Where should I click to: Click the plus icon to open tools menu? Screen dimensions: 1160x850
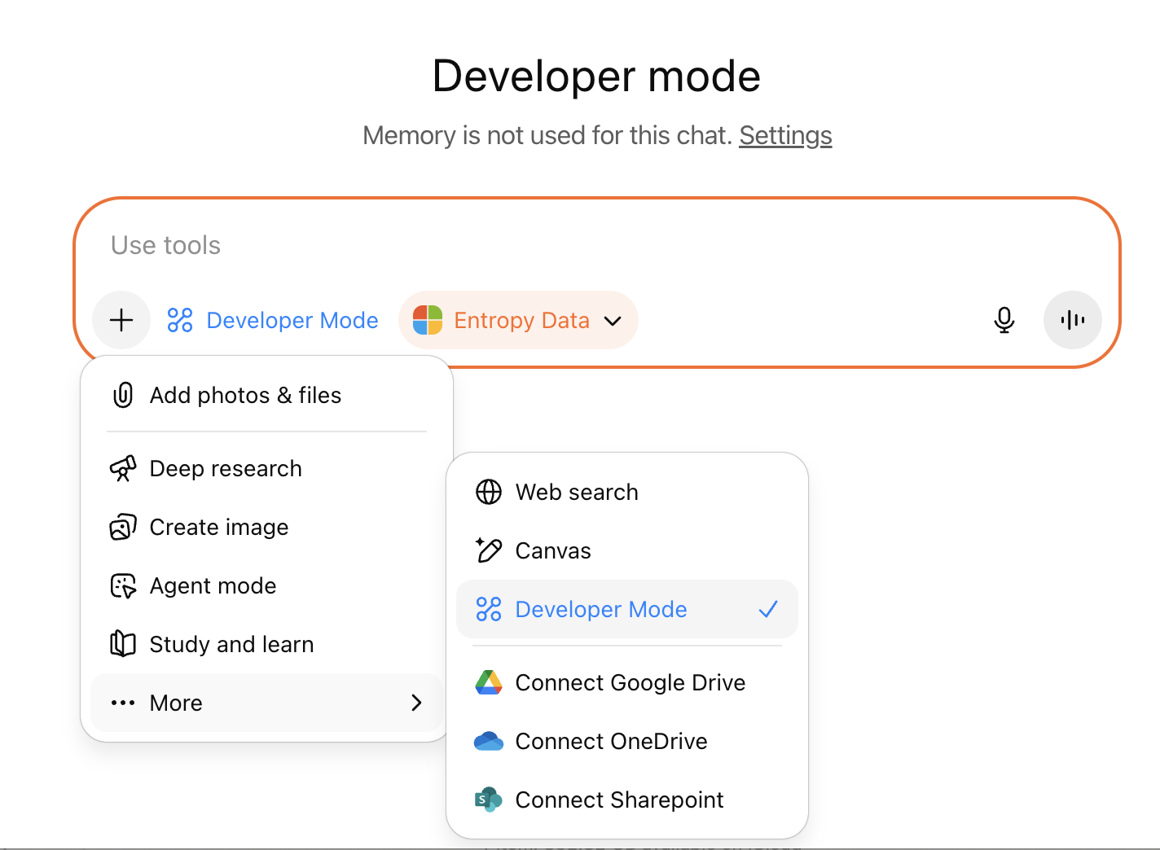click(x=121, y=320)
